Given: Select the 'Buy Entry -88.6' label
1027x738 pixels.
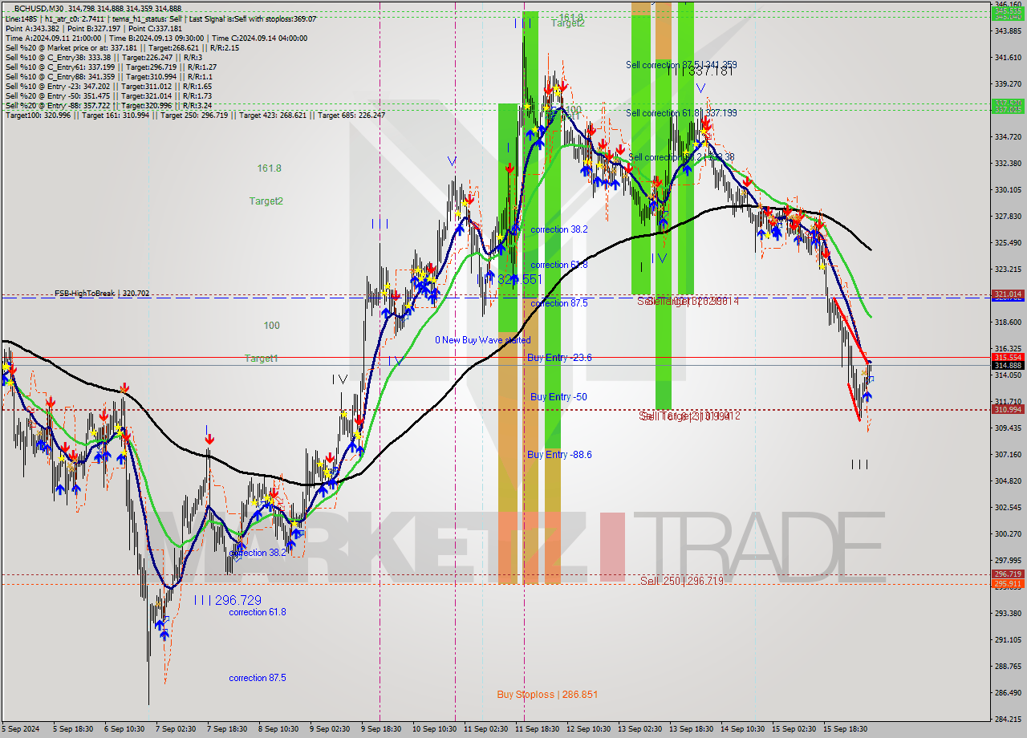Looking at the screenshot, I should [x=559, y=455].
